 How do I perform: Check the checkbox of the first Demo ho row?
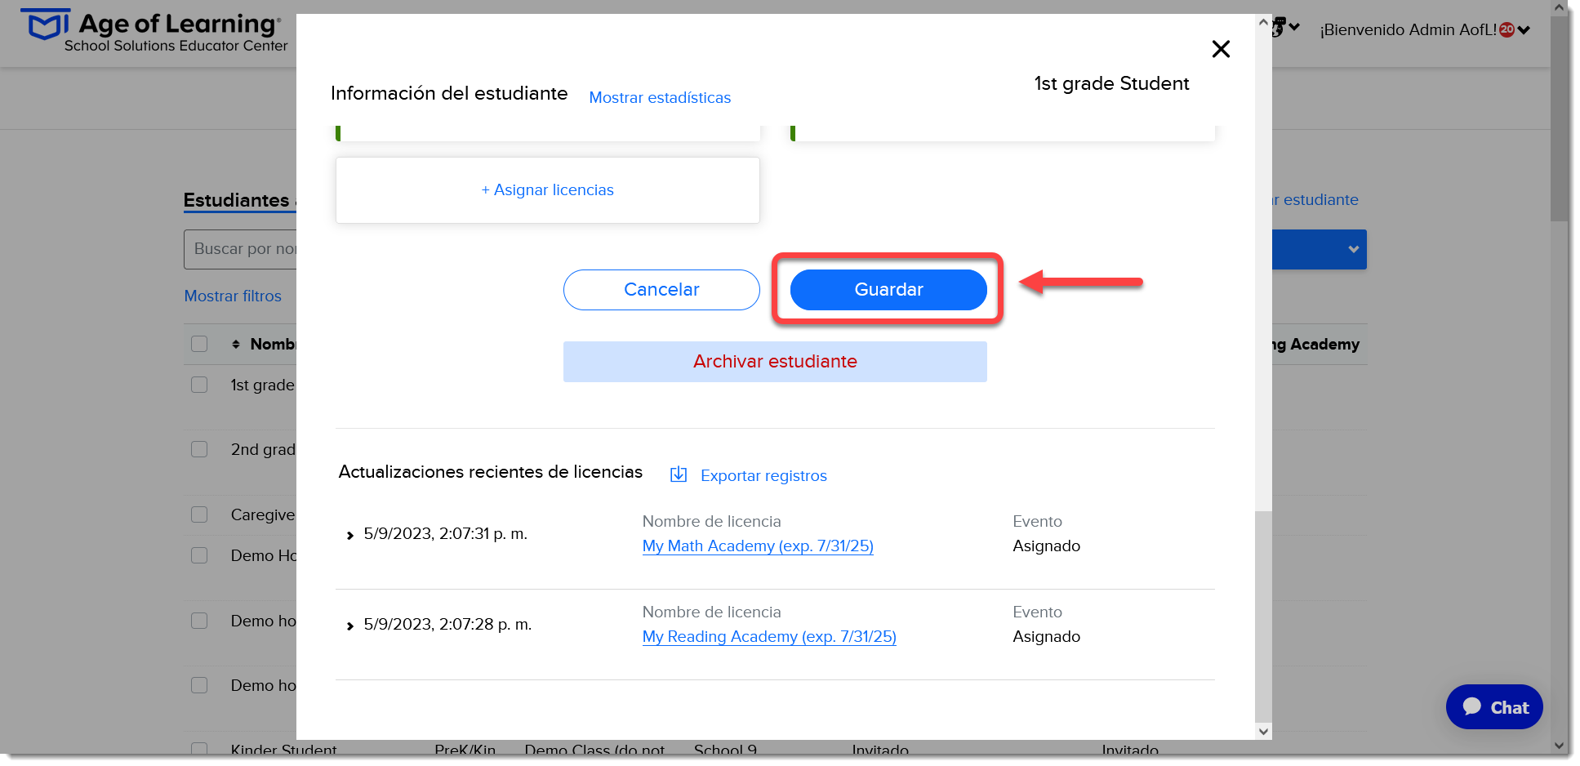[199, 621]
